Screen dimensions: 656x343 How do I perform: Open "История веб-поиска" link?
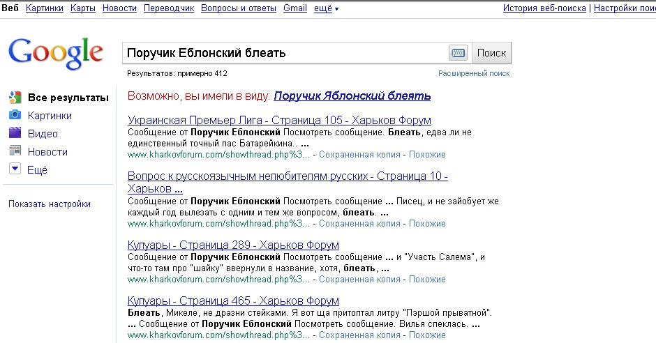pos(544,8)
